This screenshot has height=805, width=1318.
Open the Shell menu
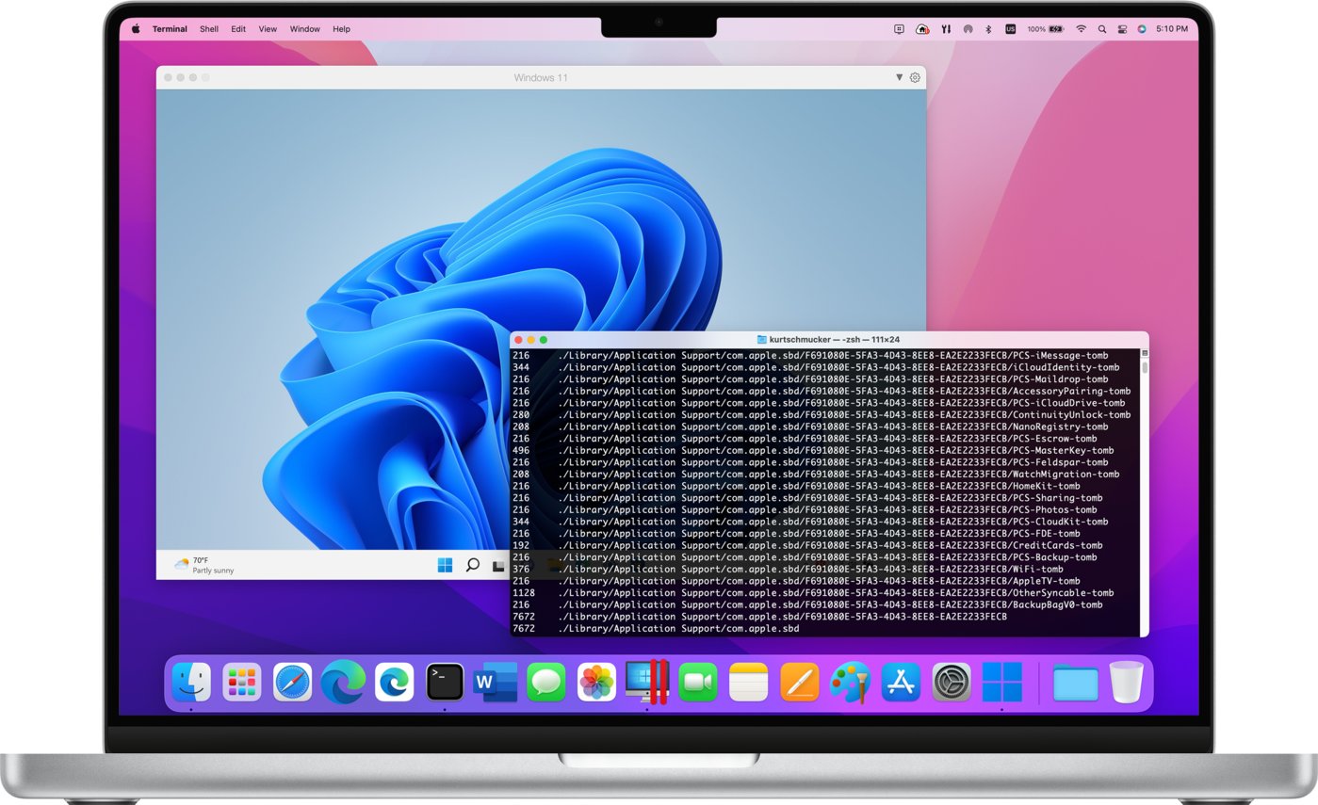[x=209, y=29]
